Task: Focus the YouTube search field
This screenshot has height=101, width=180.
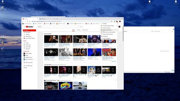Action: click(58, 27)
